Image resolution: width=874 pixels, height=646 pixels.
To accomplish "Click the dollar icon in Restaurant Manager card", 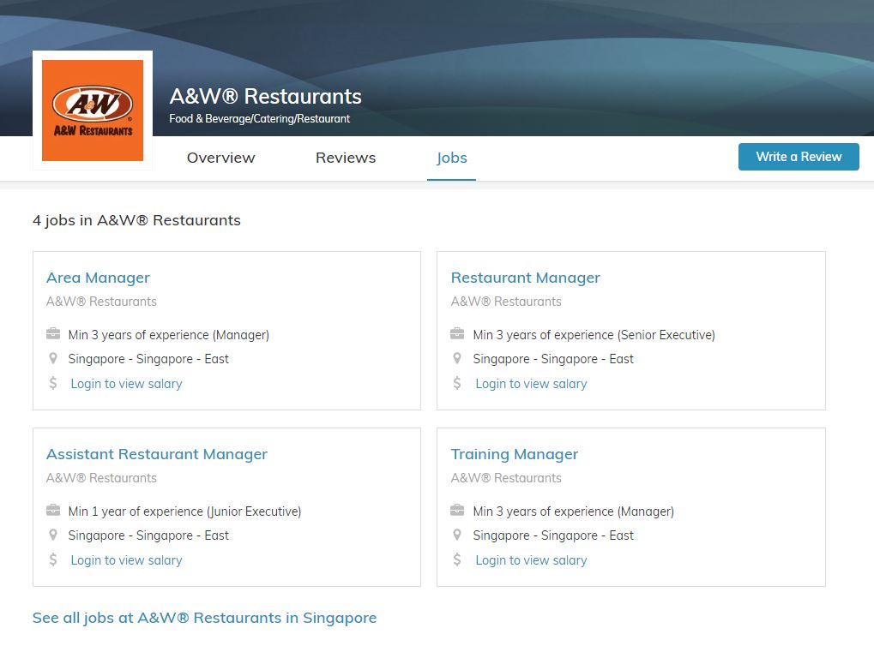I will tap(457, 384).
